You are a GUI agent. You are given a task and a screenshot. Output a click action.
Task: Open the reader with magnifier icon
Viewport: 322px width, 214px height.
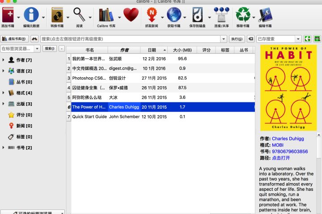(79, 15)
